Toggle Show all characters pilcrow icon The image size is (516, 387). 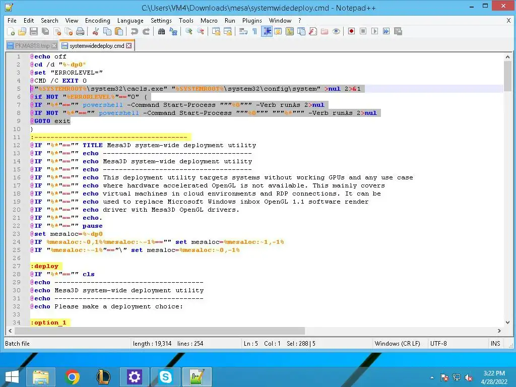(254, 31)
